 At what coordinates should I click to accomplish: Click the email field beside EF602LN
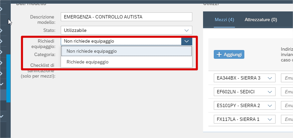tap(287, 92)
